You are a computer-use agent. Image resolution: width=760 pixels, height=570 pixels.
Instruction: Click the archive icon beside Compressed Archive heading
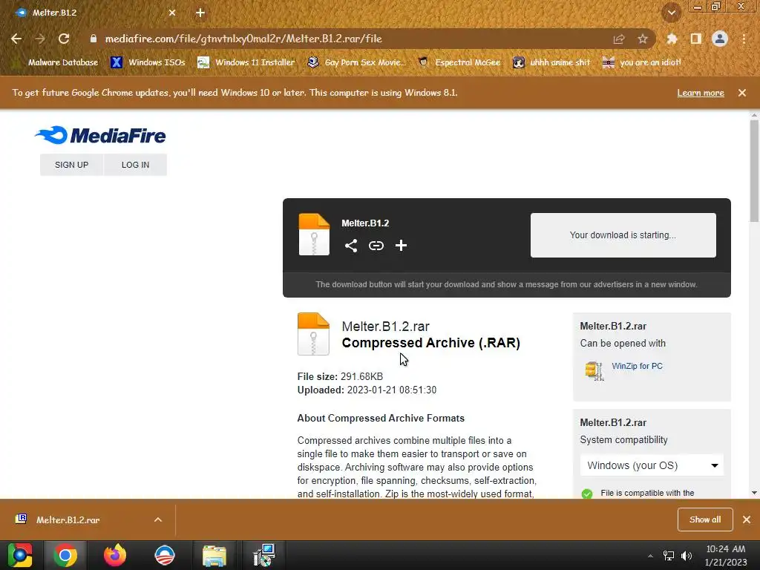313,334
